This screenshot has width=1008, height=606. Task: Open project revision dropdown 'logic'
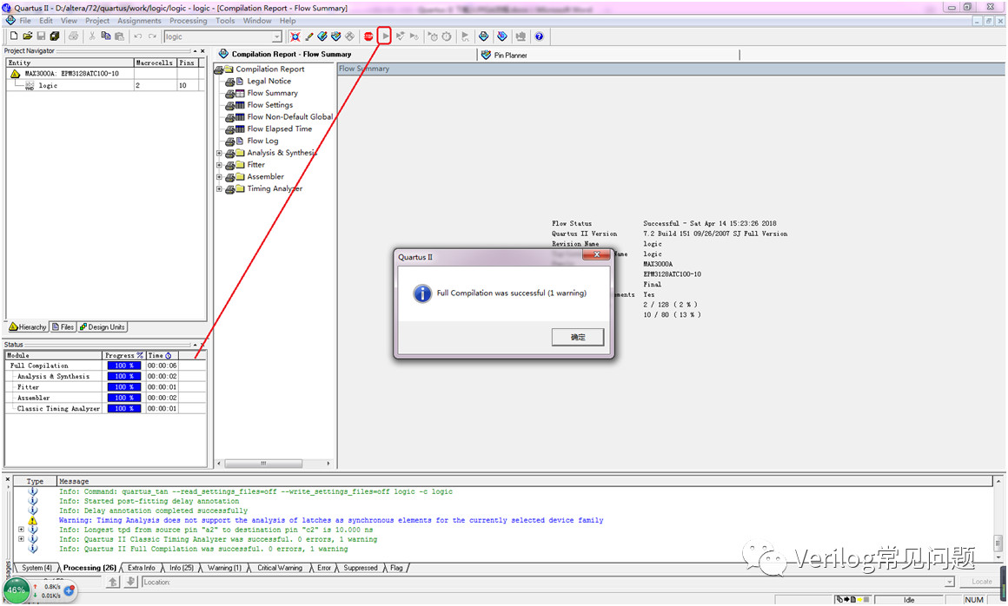[276, 36]
